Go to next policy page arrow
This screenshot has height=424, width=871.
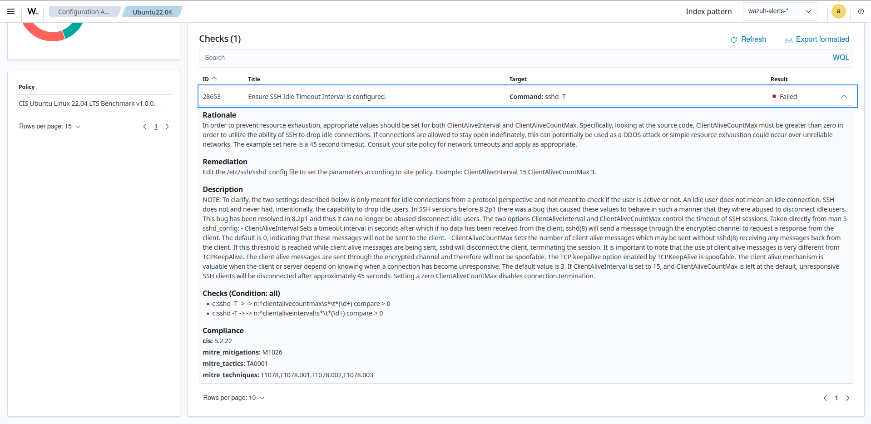coord(167,127)
